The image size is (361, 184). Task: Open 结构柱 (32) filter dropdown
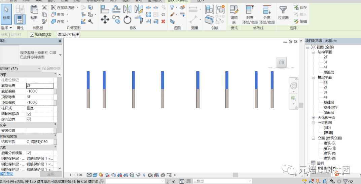[x=38, y=69]
